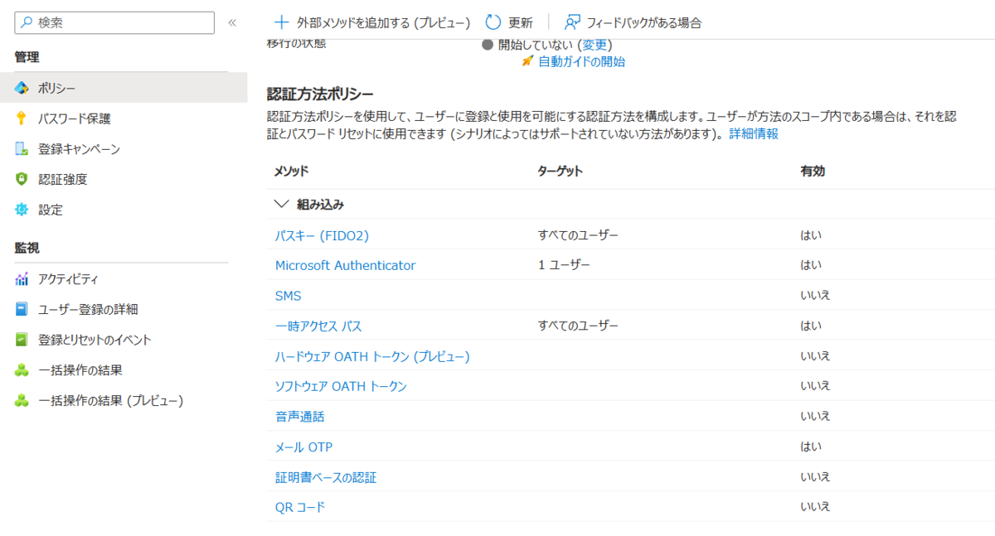The height and width of the screenshot is (536, 995).
Task: Open the SMS method
Action: [x=288, y=296]
